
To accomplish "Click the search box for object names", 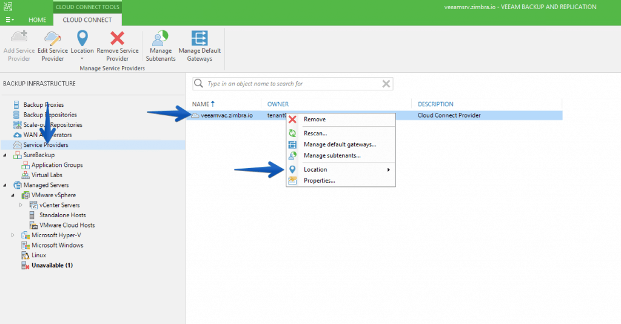I will (291, 84).
